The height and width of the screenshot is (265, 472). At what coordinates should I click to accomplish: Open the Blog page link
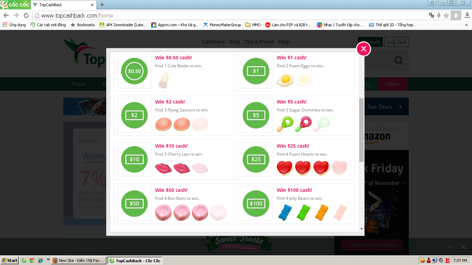pyautogui.click(x=235, y=42)
